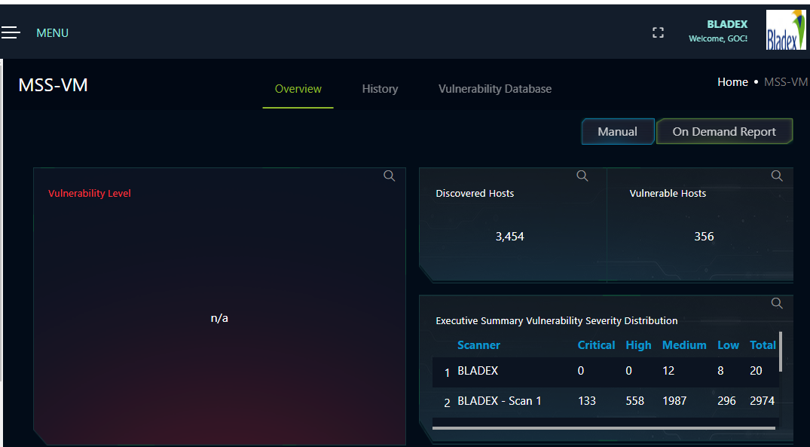Click the Vulnerable Hosts value 356
This screenshot has height=447, width=810.
(704, 237)
